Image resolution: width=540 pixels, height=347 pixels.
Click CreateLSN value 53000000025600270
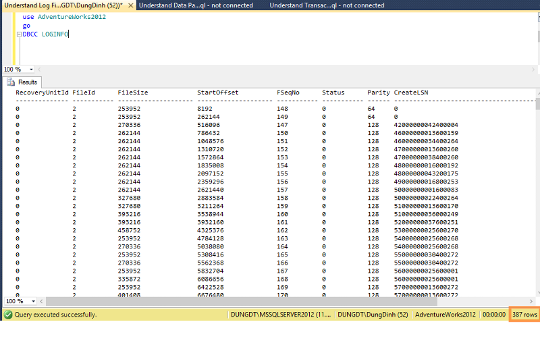[426, 230]
